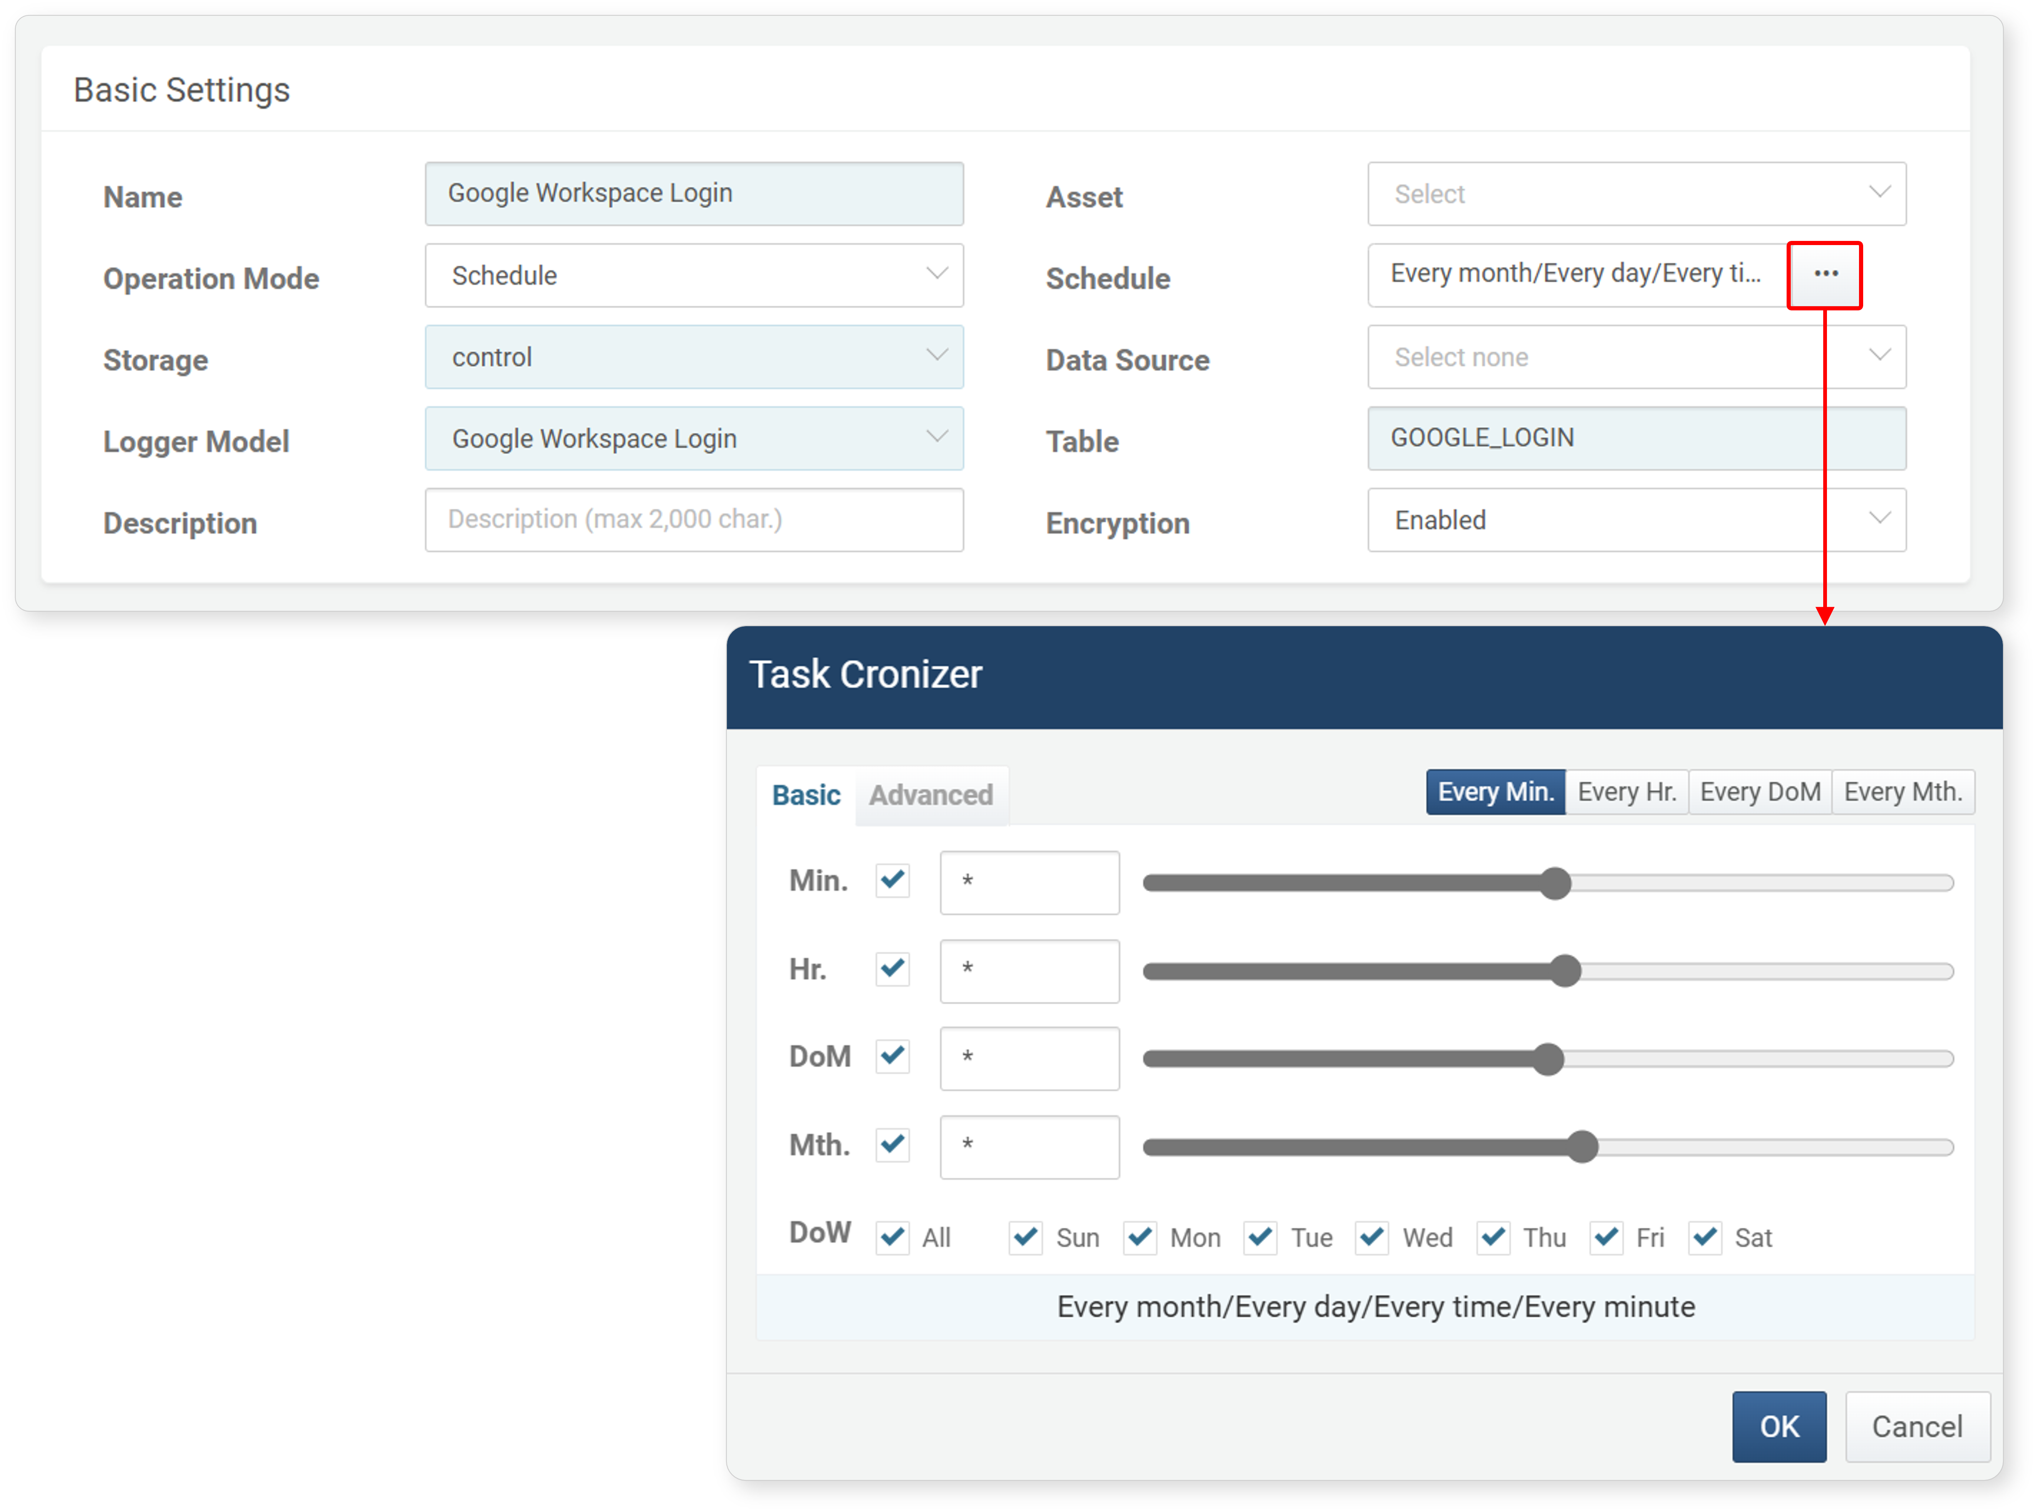
Task: Open the Operation Mode dropdown
Action: [x=694, y=275]
